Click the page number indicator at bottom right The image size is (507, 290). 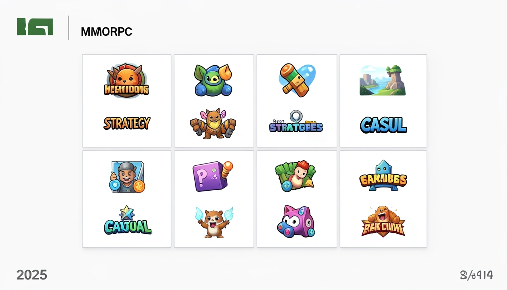point(476,275)
